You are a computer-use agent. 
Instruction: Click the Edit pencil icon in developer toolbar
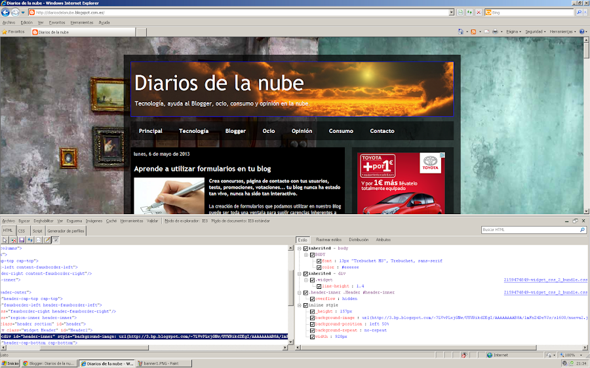pyautogui.click(x=47, y=240)
